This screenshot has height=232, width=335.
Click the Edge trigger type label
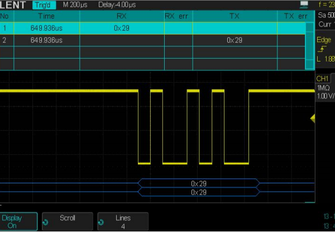tap(324, 40)
